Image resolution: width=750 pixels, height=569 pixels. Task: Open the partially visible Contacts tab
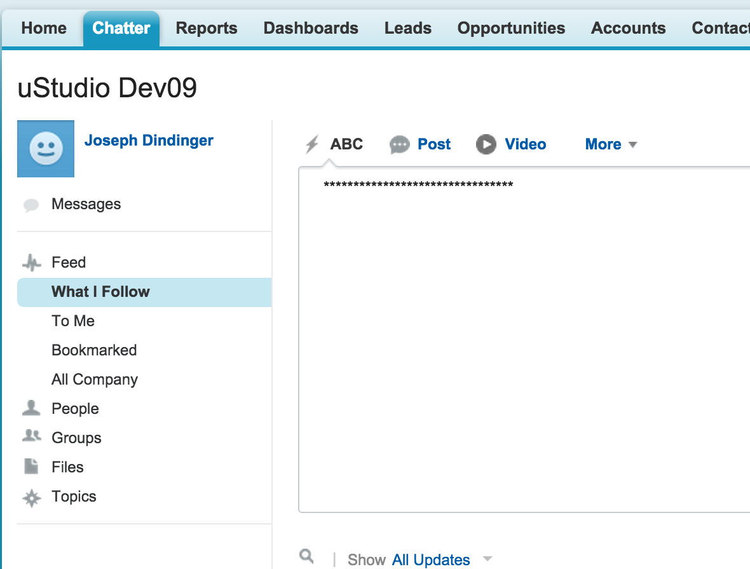pos(720,28)
